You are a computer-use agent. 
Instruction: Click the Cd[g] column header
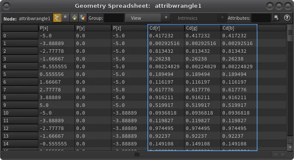(x=202, y=28)
